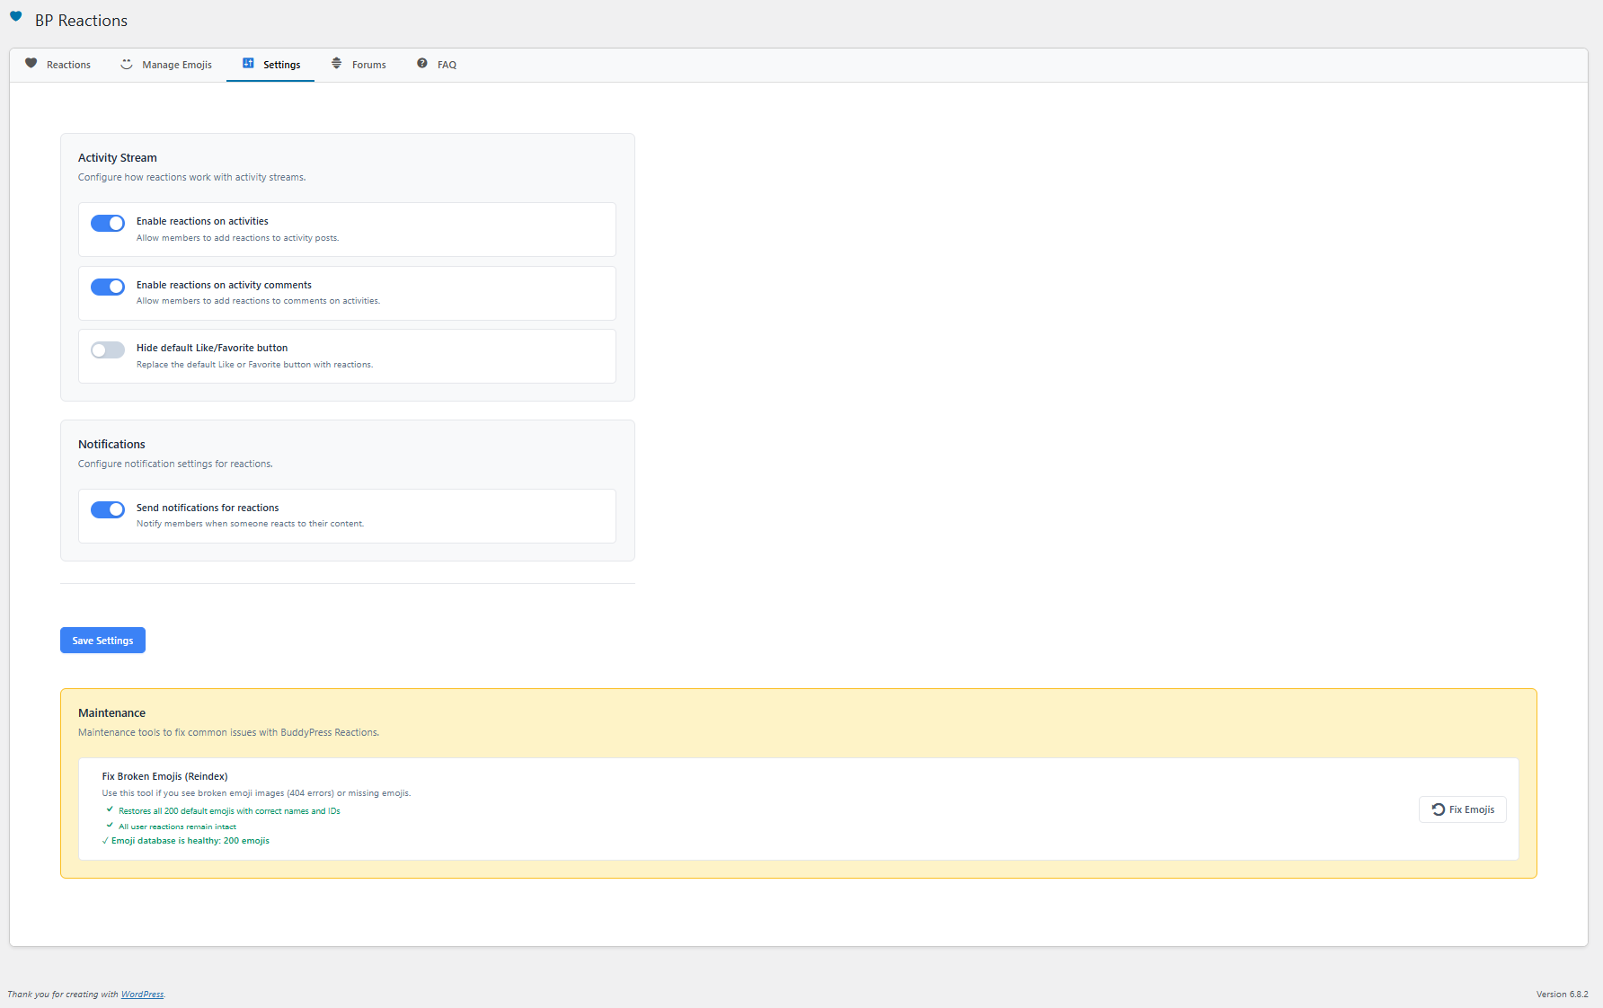The image size is (1603, 1008).
Task: Click 'Hide default Like/Favorite button' label
Action: (x=212, y=348)
